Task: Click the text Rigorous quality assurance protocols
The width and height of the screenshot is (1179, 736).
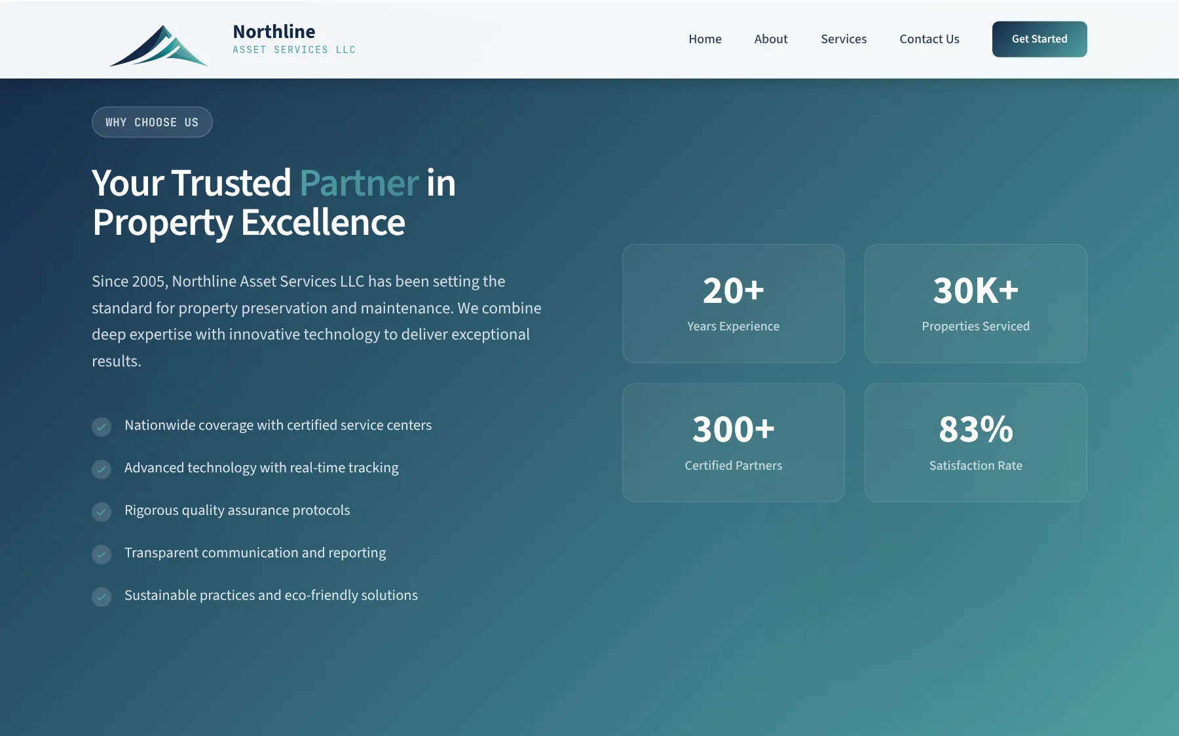Action: point(237,510)
